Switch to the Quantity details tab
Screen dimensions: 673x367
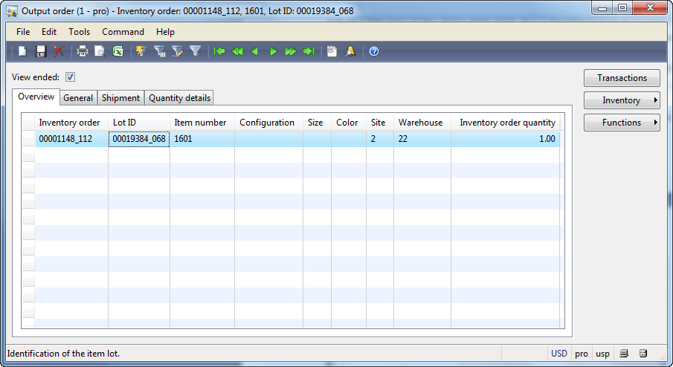coord(180,98)
